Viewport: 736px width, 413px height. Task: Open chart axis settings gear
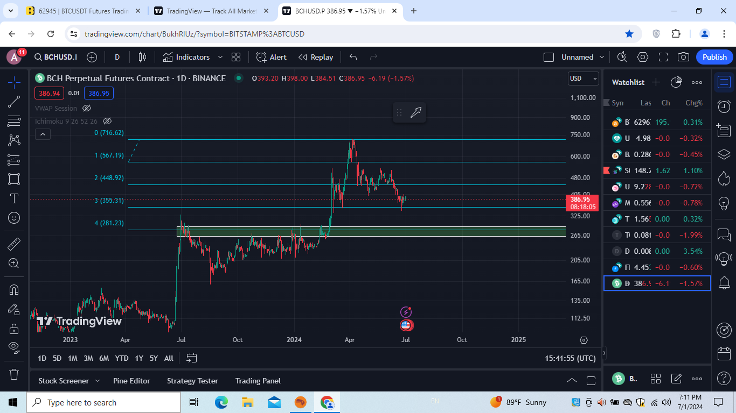tap(584, 340)
